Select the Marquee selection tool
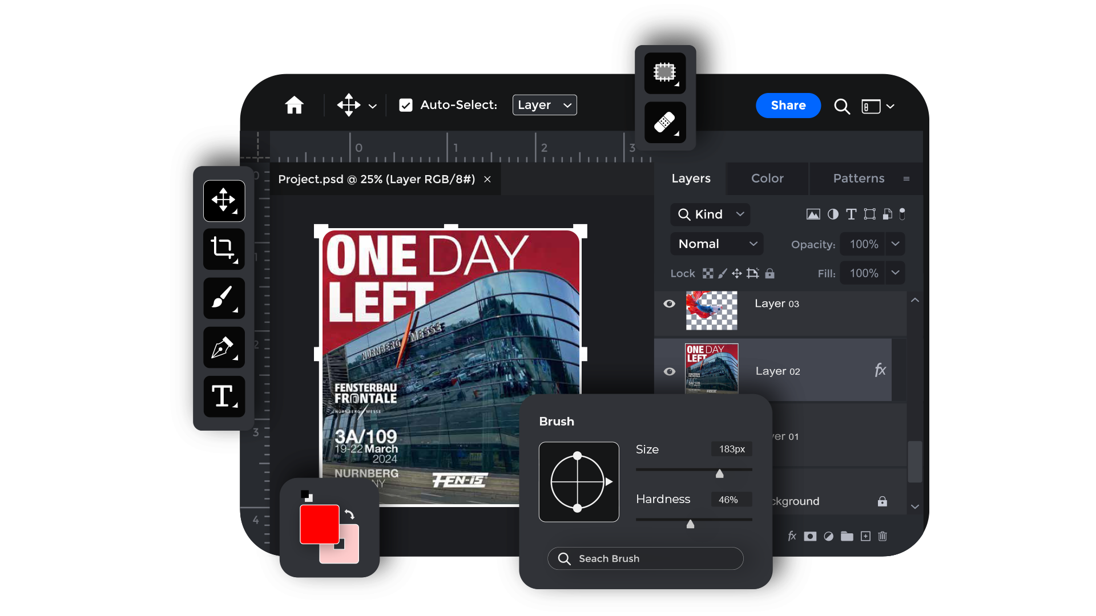 click(665, 73)
